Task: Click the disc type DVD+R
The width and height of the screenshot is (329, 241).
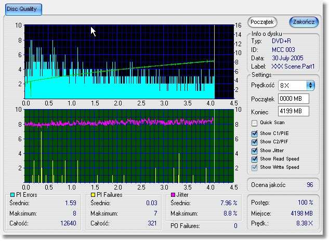Action: [281, 41]
